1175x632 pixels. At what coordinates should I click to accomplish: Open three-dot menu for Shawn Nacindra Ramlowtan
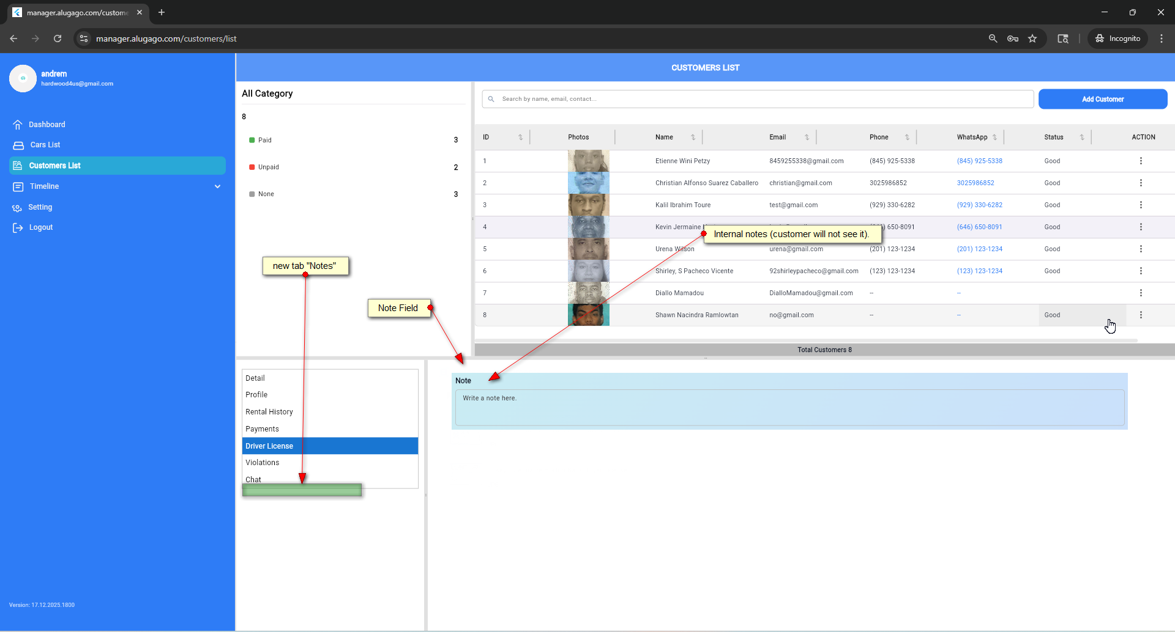pyautogui.click(x=1141, y=315)
